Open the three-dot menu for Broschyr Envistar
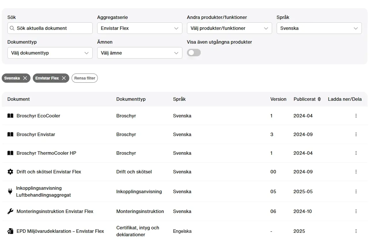 pyautogui.click(x=356, y=134)
